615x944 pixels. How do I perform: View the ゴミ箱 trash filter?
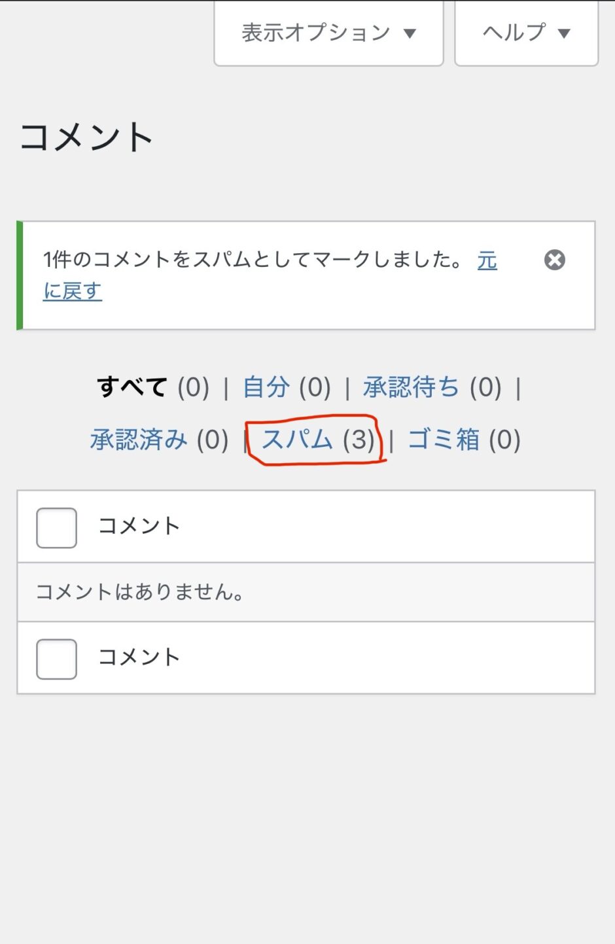point(444,440)
